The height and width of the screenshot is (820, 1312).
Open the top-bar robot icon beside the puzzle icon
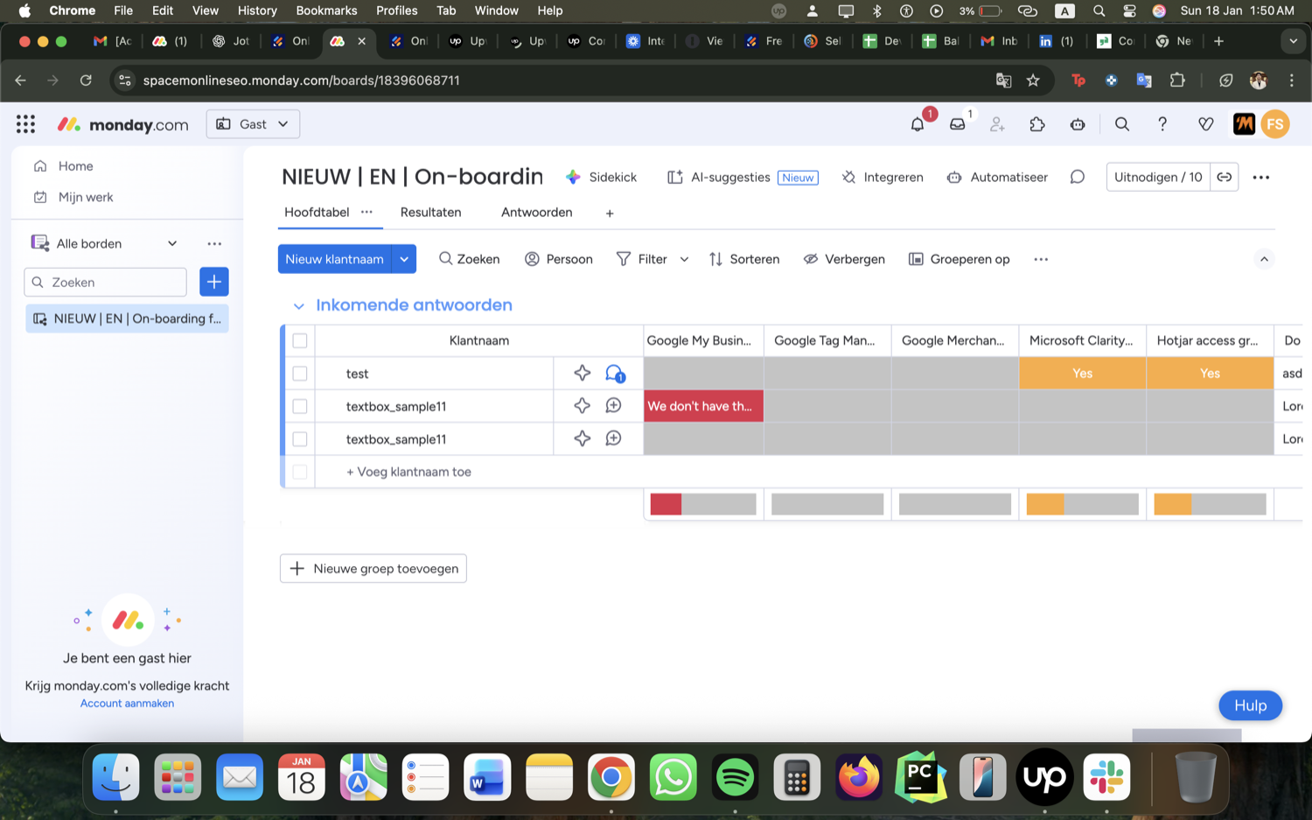(x=1078, y=124)
